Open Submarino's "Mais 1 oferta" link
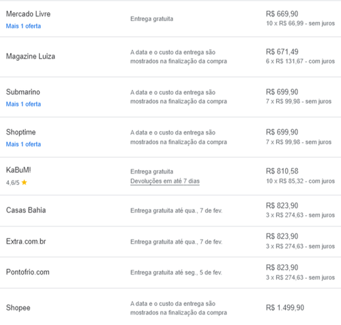This screenshot has width=341, height=325. pos(23,104)
